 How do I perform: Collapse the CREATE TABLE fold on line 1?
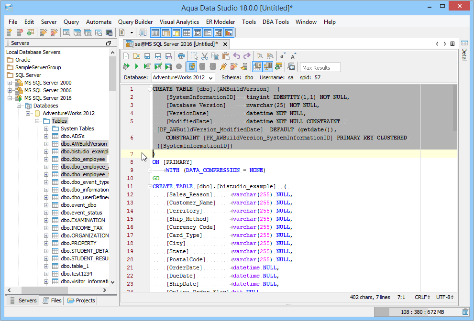point(150,89)
